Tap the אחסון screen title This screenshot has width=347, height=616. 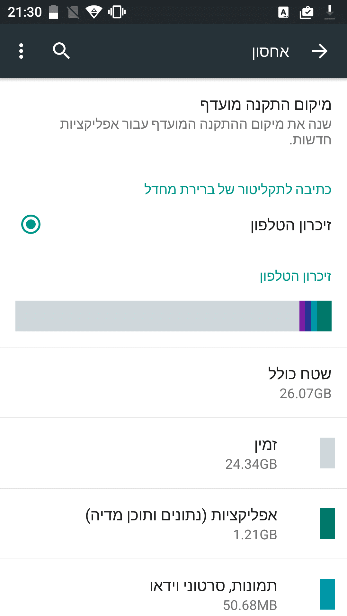click(271, 52)
